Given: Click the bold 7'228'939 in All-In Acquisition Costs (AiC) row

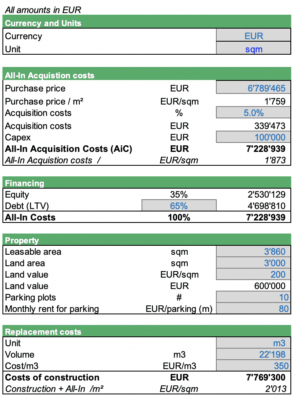Looking at the screenshot, I should coord(266,149).
